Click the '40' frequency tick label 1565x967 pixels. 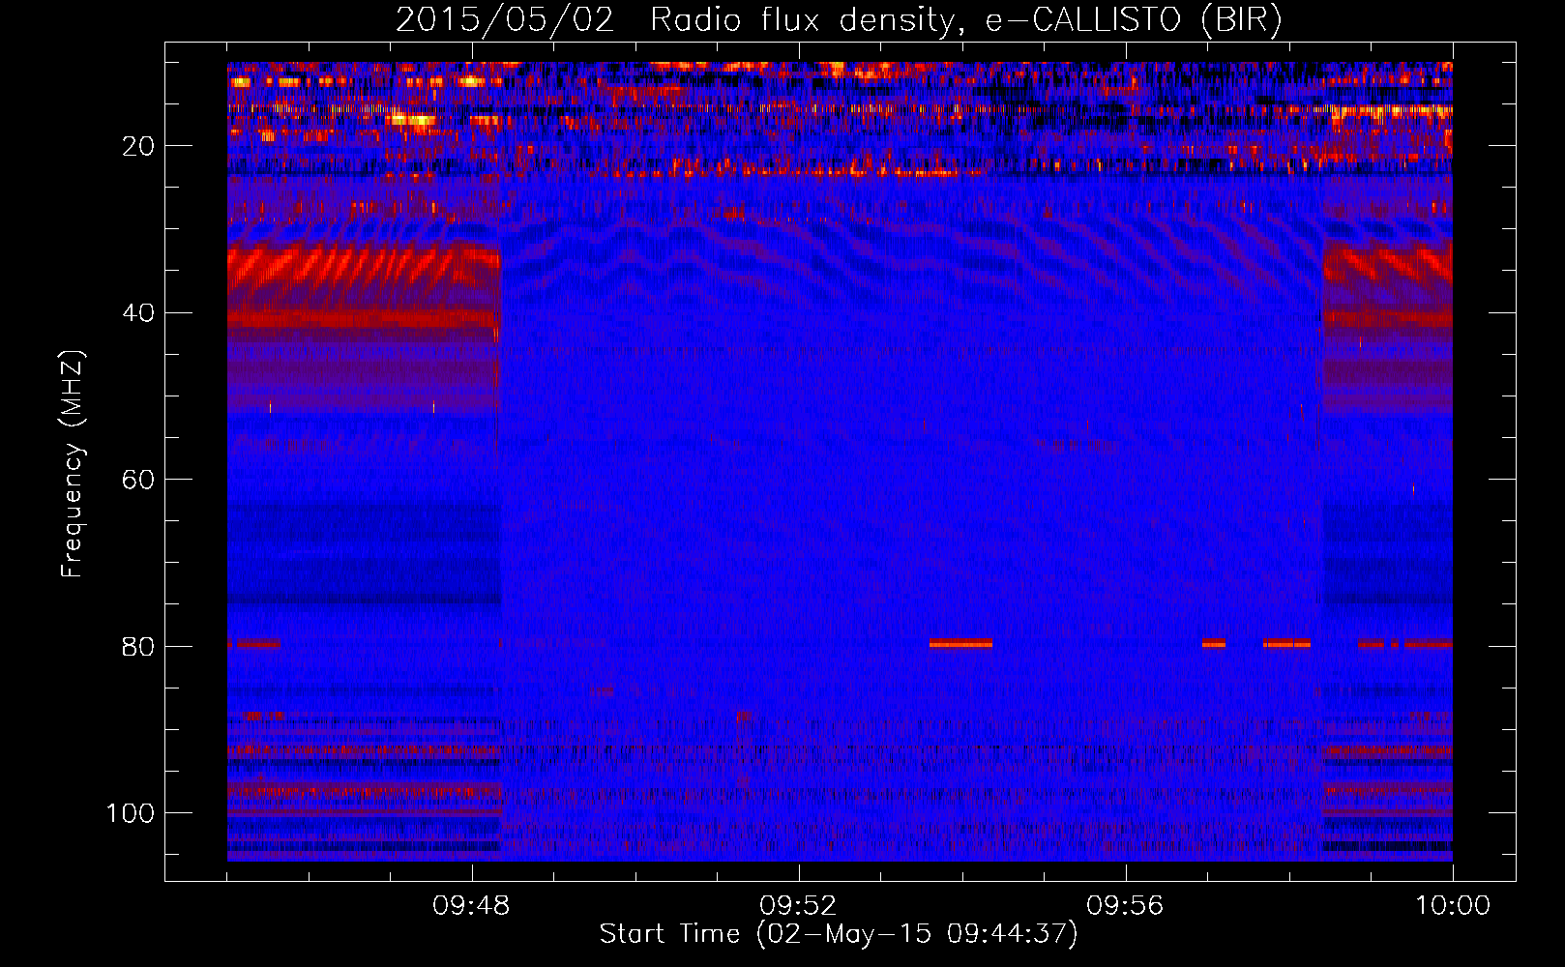click(138, 313)
